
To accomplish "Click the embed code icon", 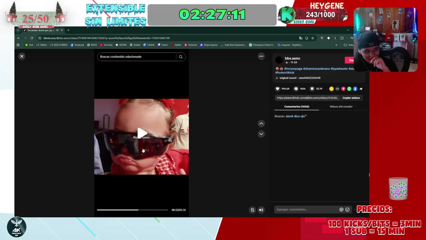I will (x=337, y=89).
